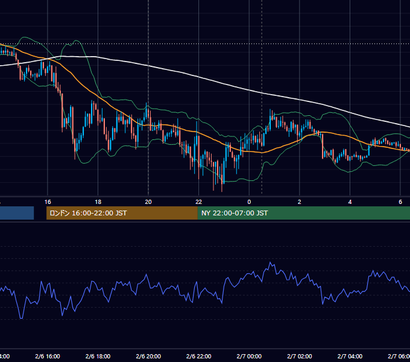Click the lower axis label 2/6 22:00
This screenshot has width=410, height=362.
(x=199, y=356)
